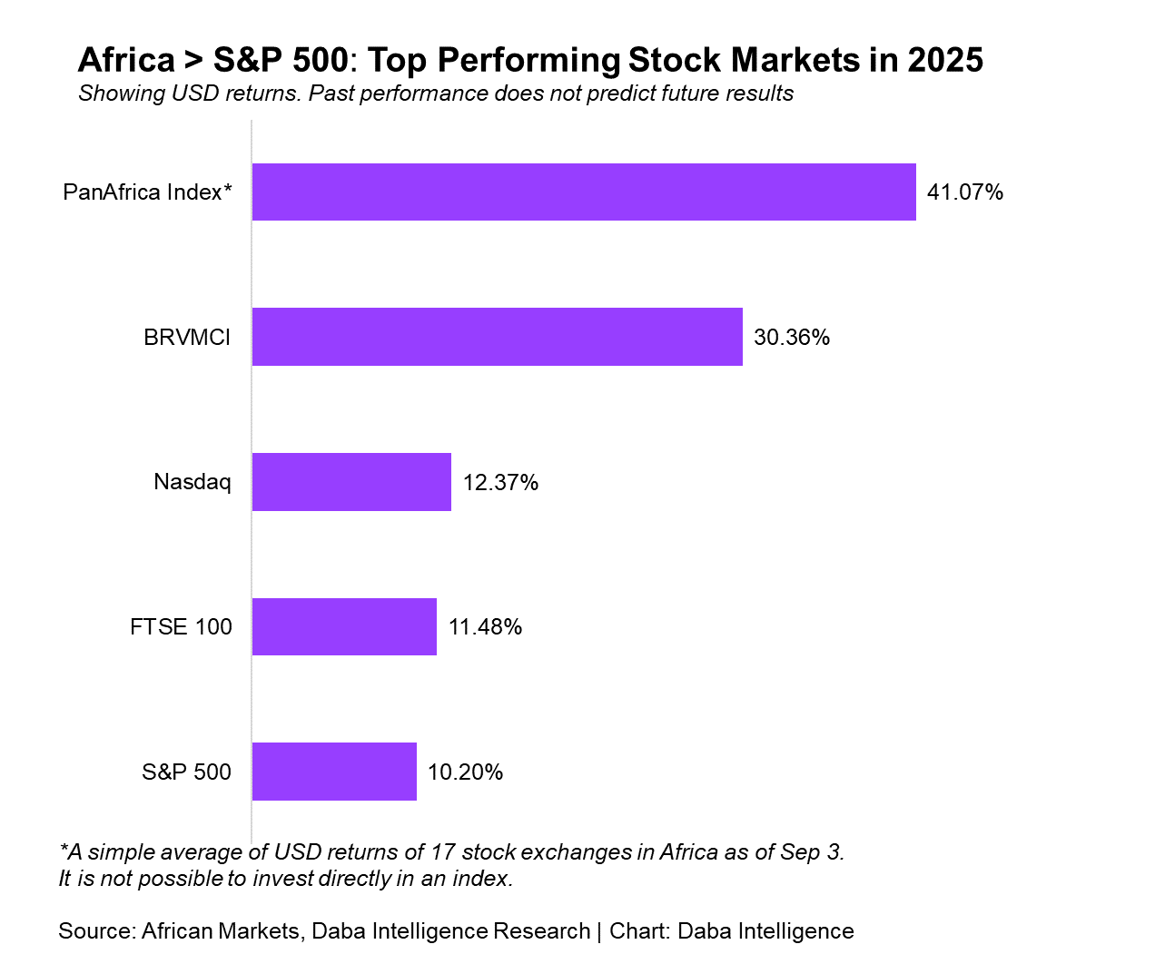
Task: Click the 10.20% data label
Action: tap(465, 772)
